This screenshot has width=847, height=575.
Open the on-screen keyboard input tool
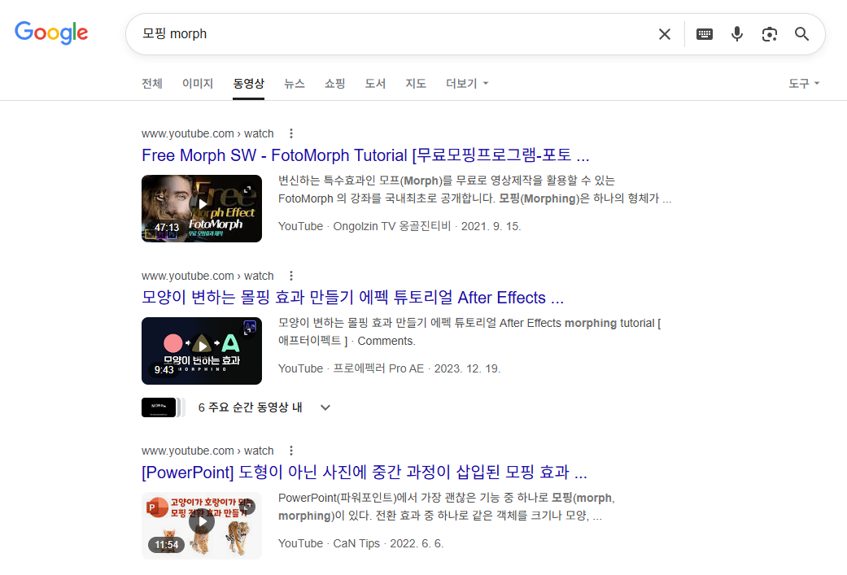(x=705, y=34)
